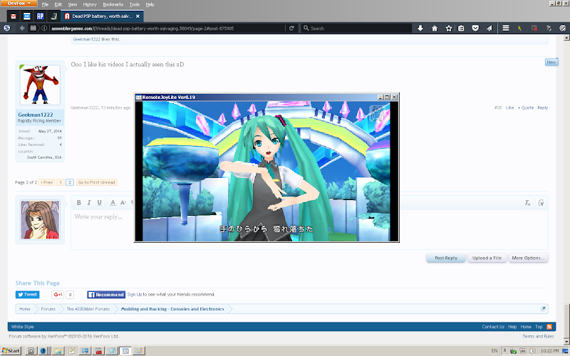Click the volume speaker tray icon

[532, 351]
